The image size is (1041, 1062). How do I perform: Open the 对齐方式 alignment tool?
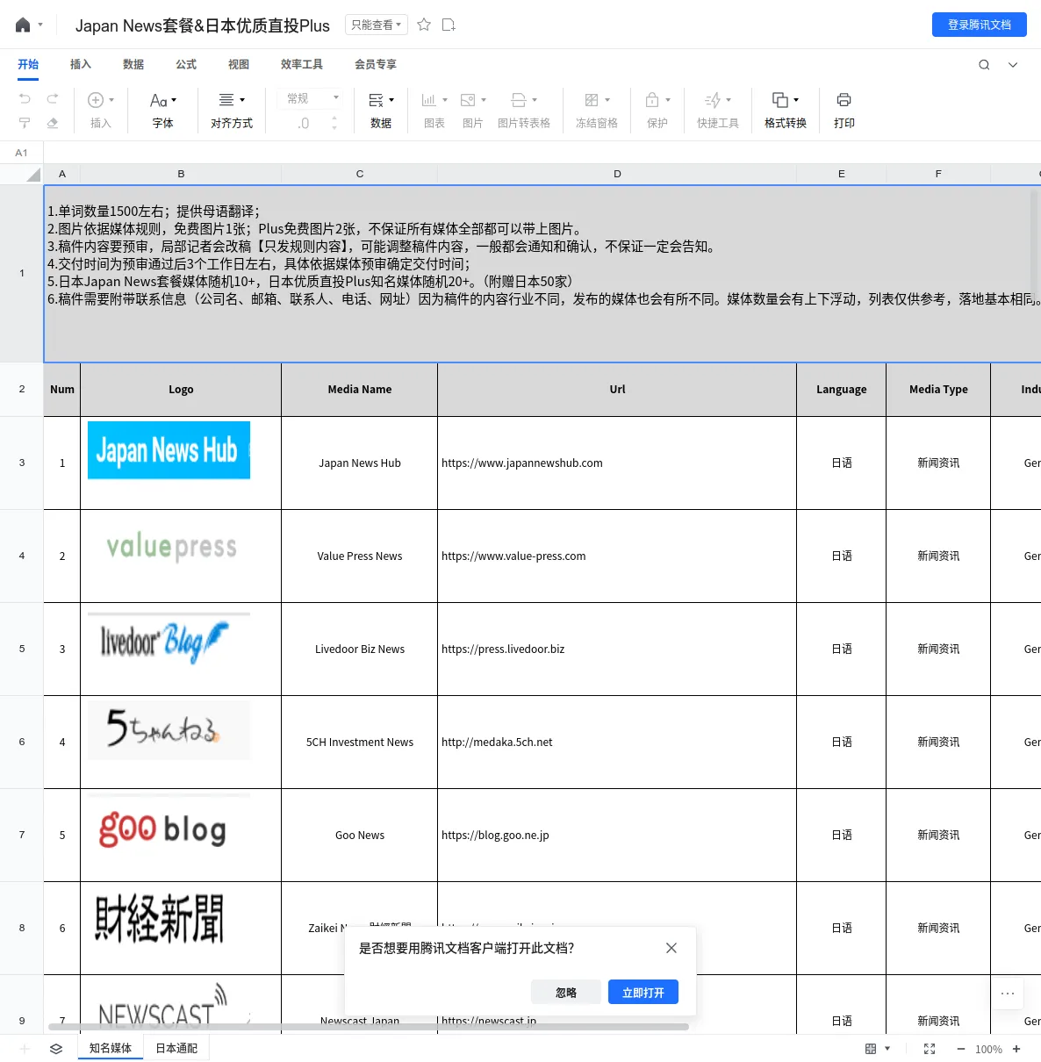pos(232,111)
